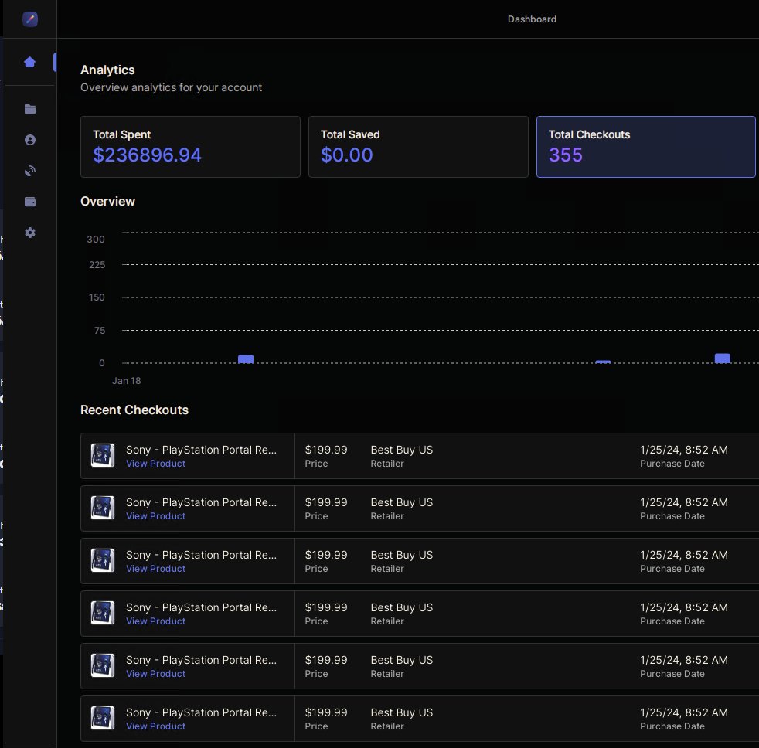Click Best Buy US retailer in the fifth checkout
759x748 pixels.
click(x=402, y=661)
